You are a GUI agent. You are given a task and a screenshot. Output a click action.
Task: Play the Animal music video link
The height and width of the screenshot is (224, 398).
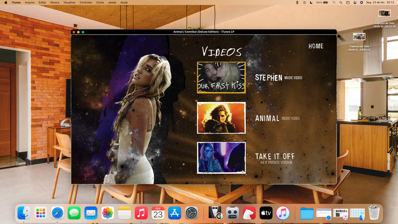(277, 118)
